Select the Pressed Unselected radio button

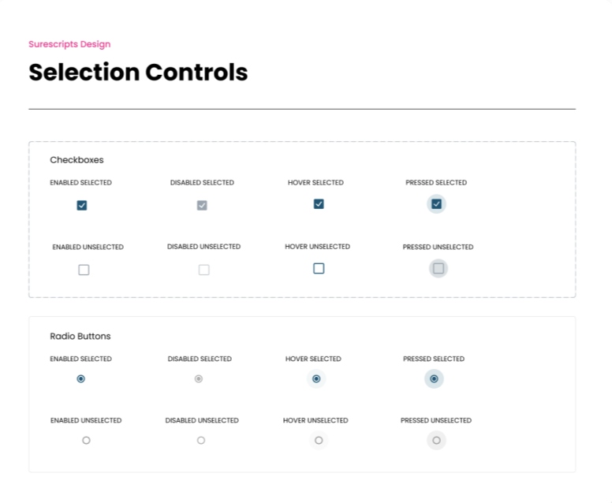pos(436,440)
